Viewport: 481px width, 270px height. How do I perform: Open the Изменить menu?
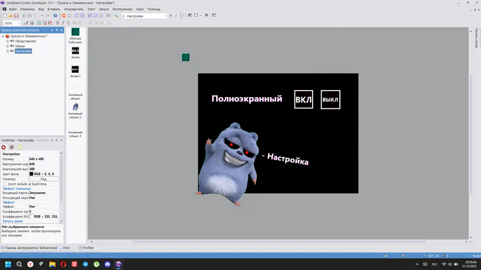coord(27,9)
